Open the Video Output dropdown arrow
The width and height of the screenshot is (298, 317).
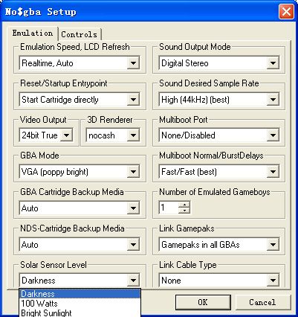pyautogui.click(x=66, y=135)
